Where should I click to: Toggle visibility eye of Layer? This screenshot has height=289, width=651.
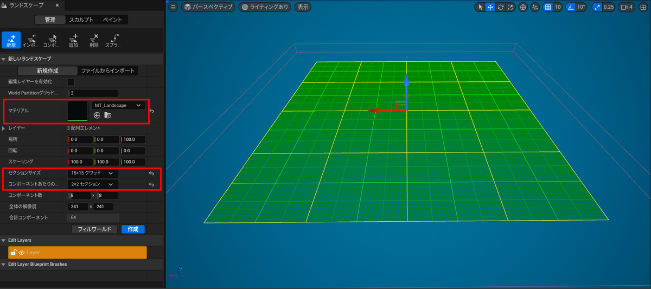(22, 253)
